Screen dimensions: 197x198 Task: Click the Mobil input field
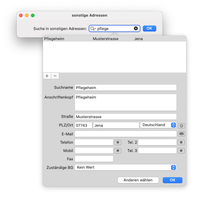(94, 151)
